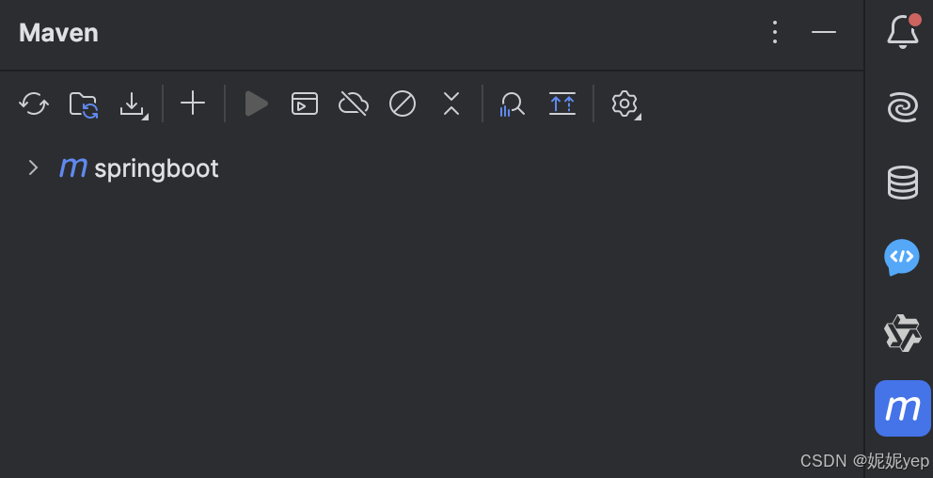Image resolution: width=933 pixels, height=478 pixels.
Task: Expand the springboot project node
Action: point(33,167)
